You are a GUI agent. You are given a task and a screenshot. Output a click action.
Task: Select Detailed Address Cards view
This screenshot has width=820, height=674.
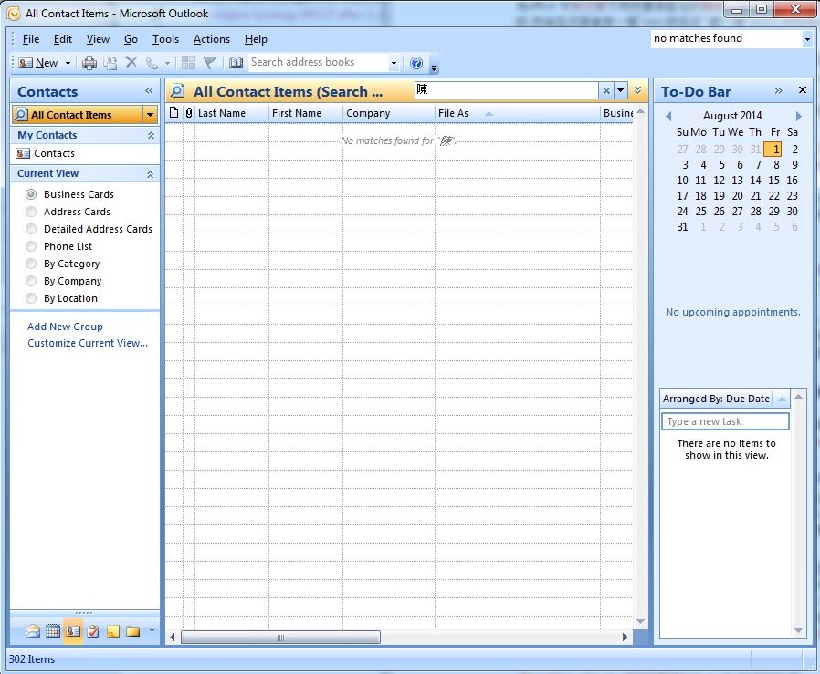pyautogui.click(x=89, y=229)
